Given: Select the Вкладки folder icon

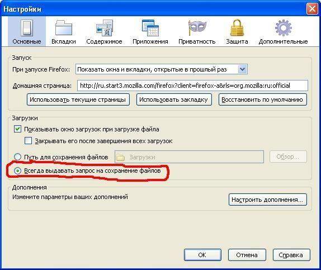Looking at the screenshot, I should 64,27.
